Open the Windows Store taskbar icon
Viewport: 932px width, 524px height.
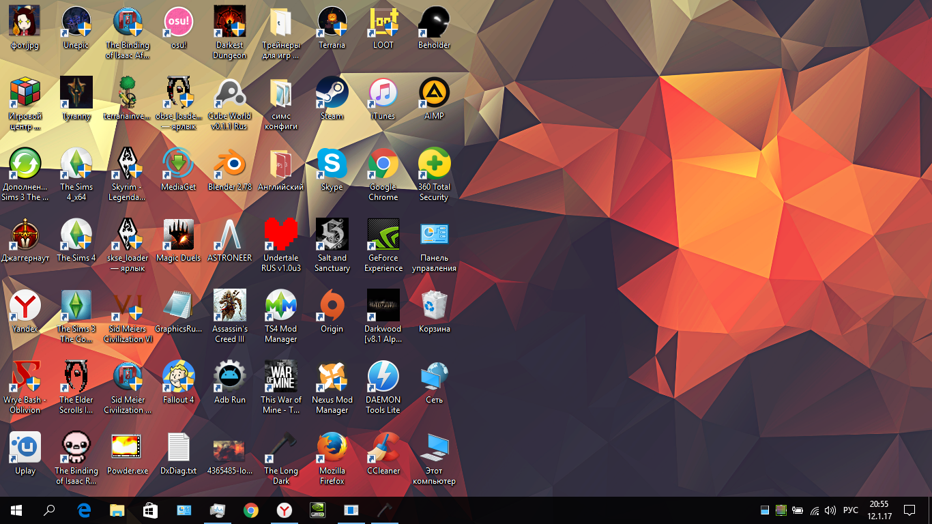[150, 510]
